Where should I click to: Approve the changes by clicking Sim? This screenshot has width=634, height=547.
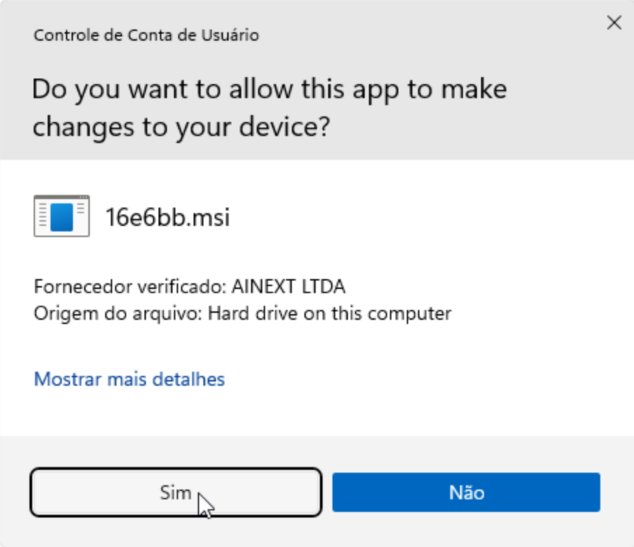[175, 492]
